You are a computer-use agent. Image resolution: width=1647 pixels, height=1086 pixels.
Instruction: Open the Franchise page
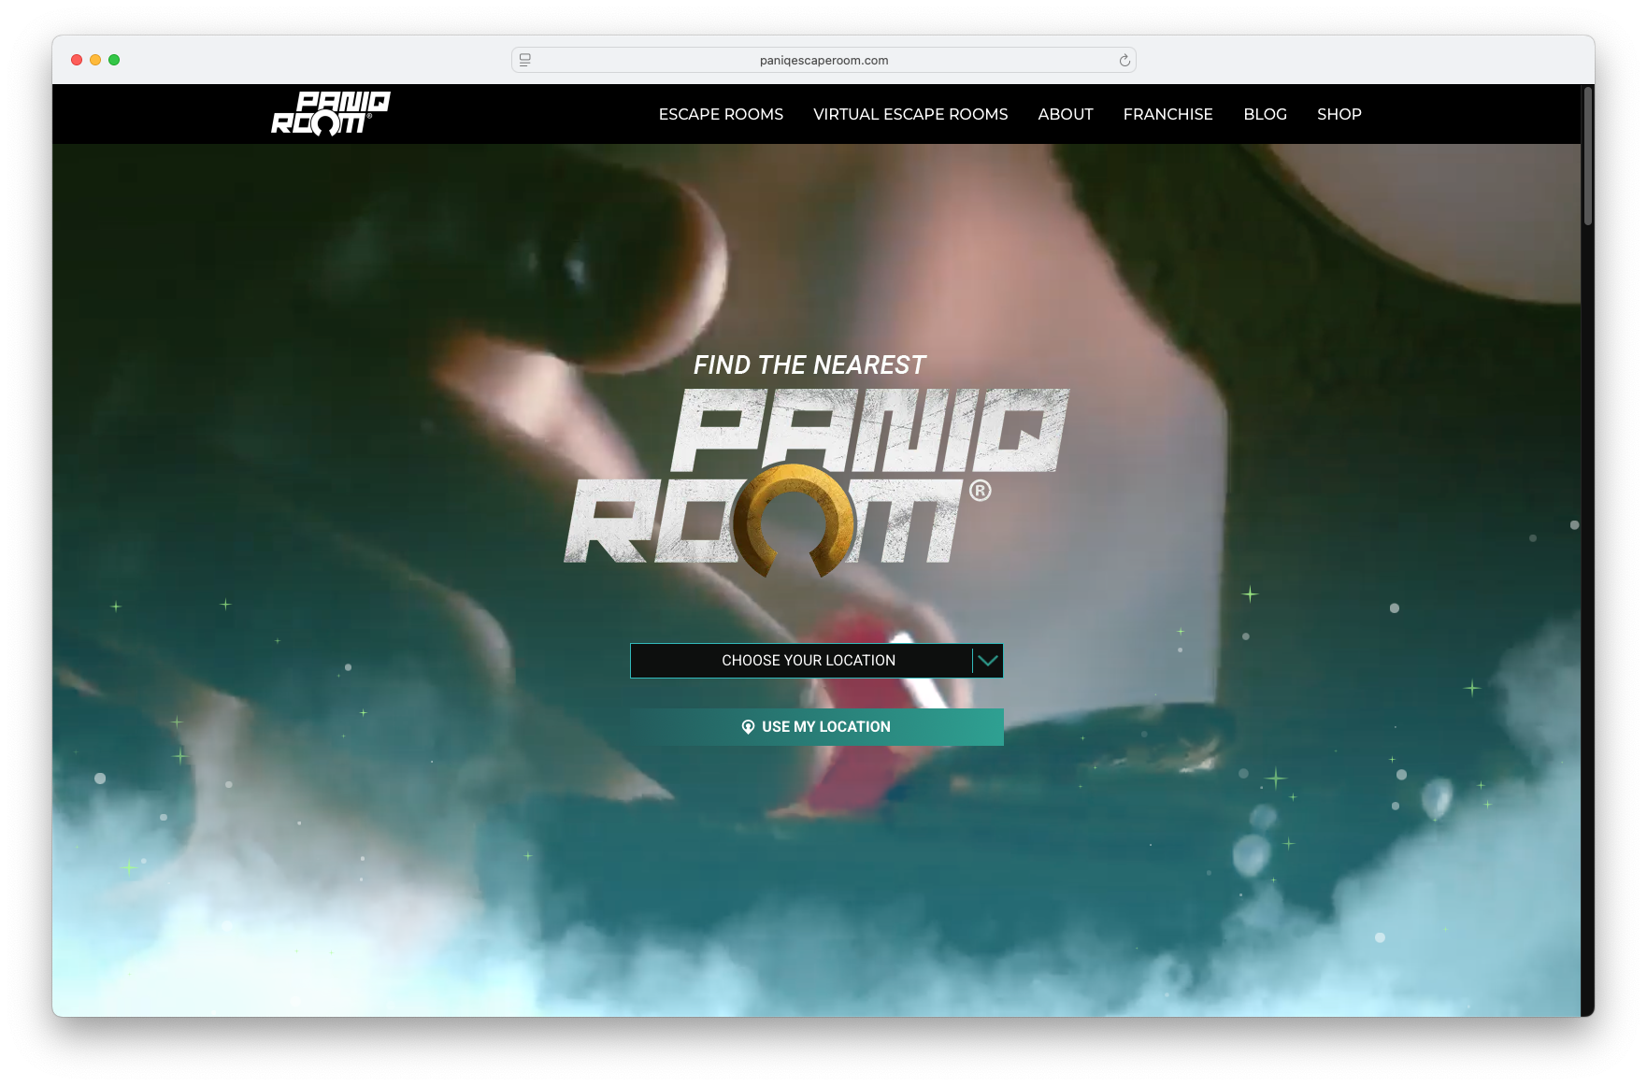1167,114
